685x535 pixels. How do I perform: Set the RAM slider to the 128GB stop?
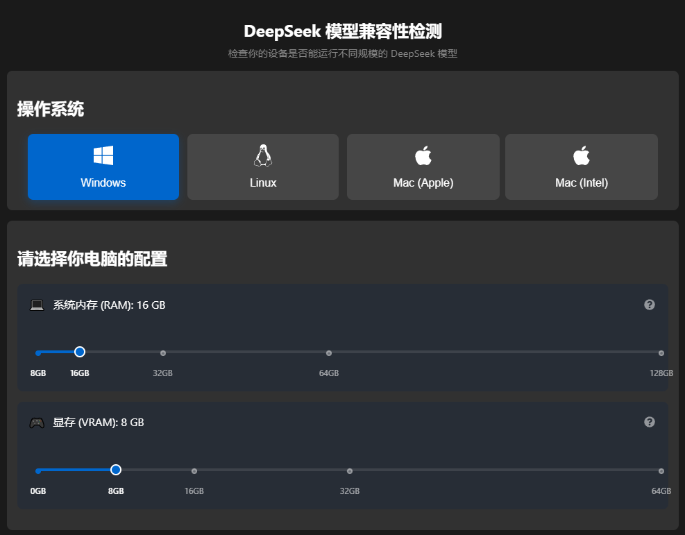tap(661, 353)
